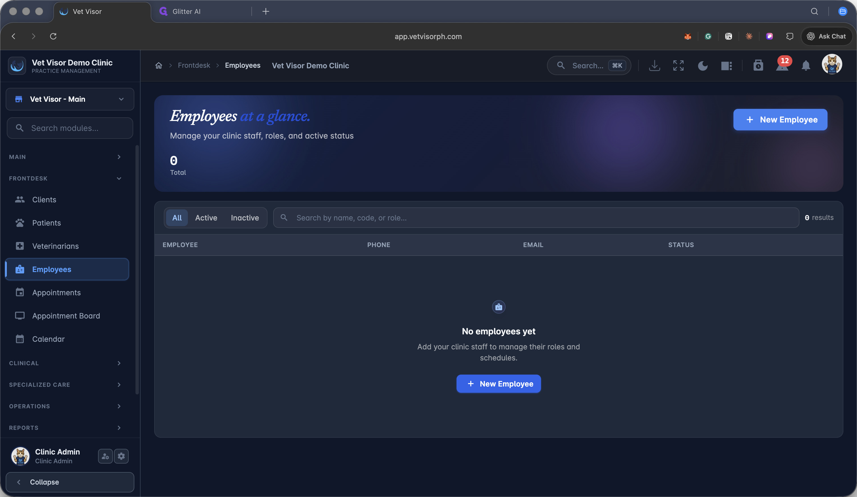
Task: Select the Active filter tab
Action: click(x=206, y=218)
